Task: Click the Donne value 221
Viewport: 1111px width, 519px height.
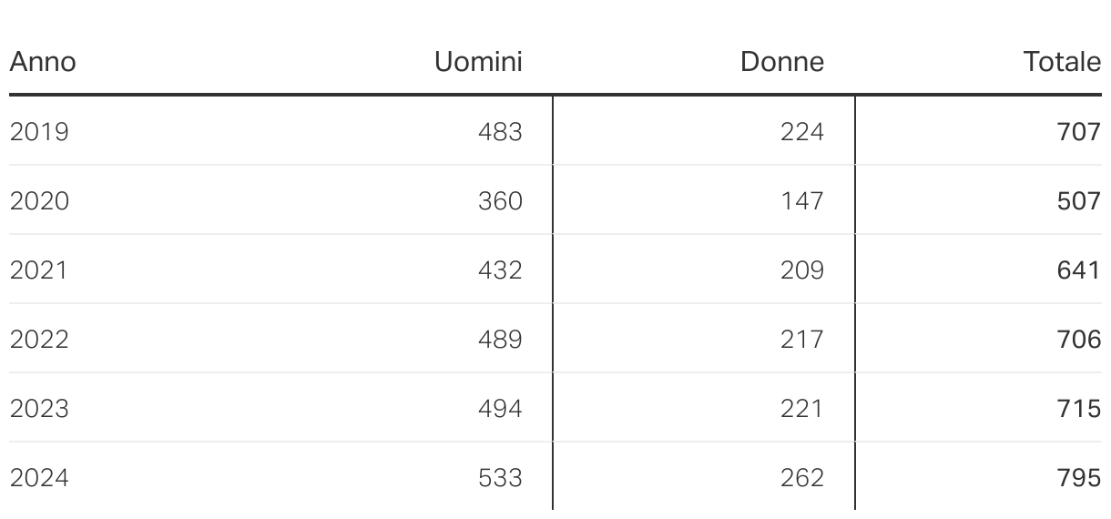Action: [802, 409]
